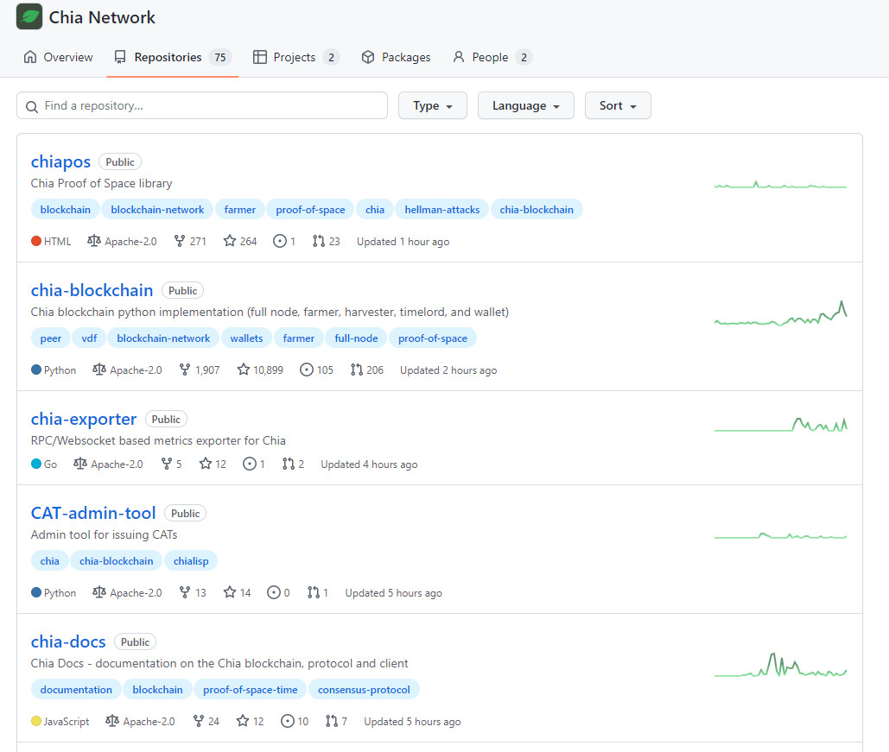Viewport: 889px width, 752px height.
Task: Click the fork icon in chia-blockchain row
Action: (185, 370)
